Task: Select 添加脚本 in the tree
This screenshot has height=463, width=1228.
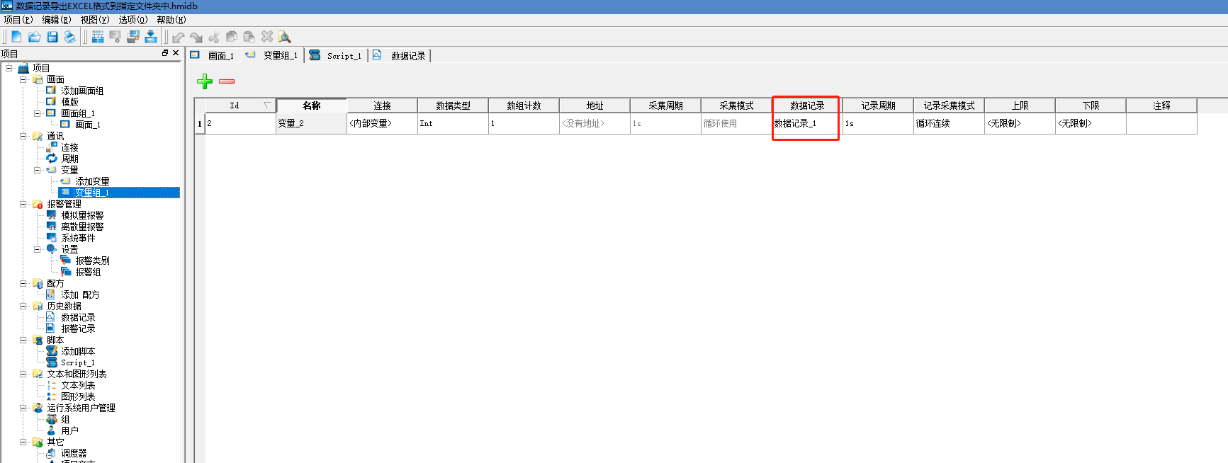Action: [78, 351]
